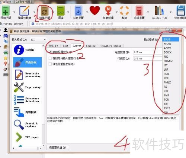Expand the View dropdown arrow
This screenshot has width=186, height=158.
tap(68, 12)
